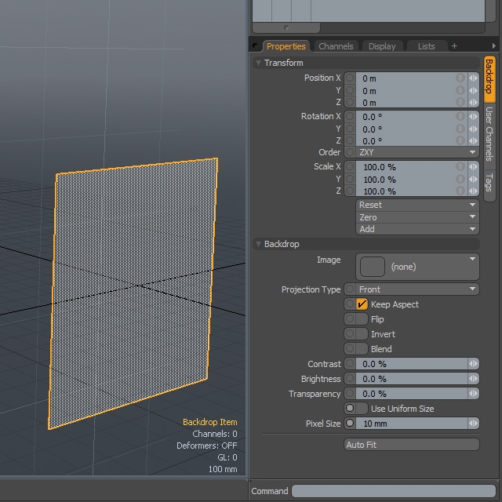
Task: Click the keyframe dot beside Scale Z
Action: pyautogui.click(x=350, y=191)
